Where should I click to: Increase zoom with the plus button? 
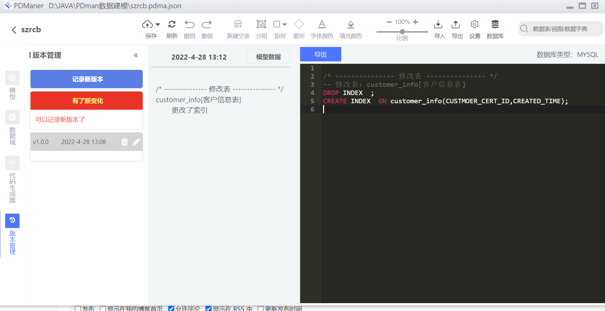point(416,22)
